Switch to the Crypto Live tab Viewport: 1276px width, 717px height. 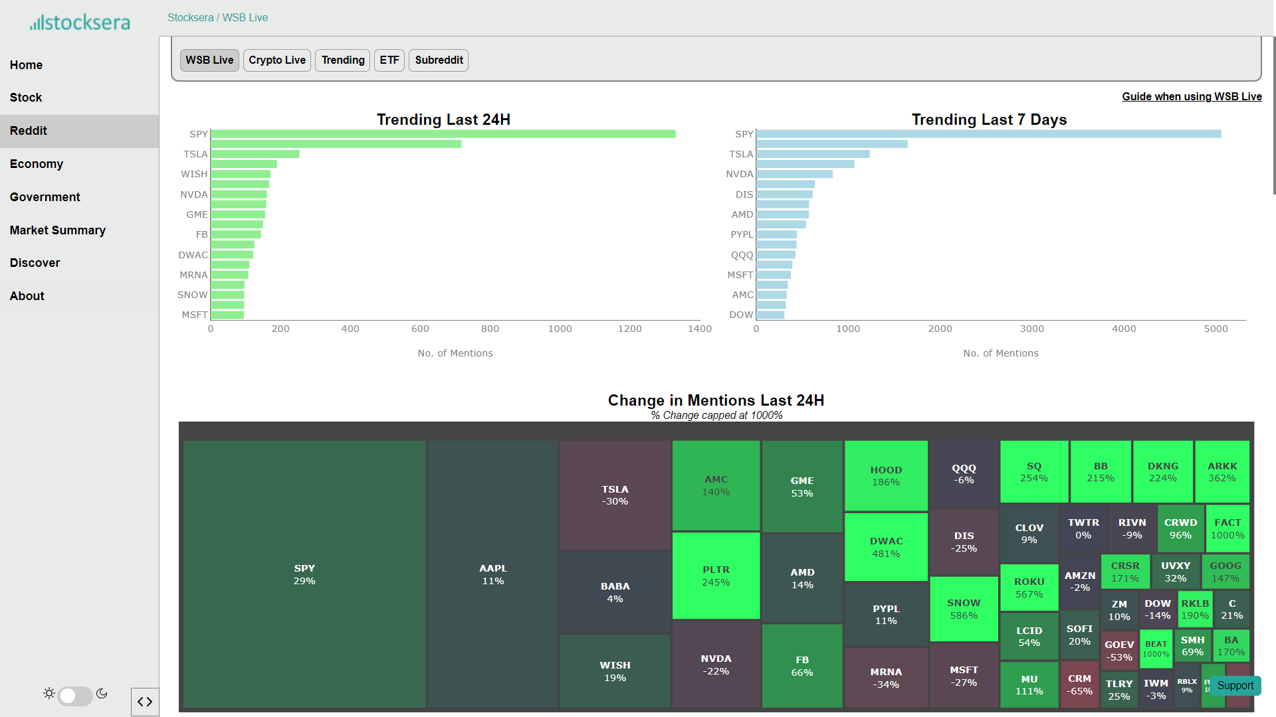(277, 60)
